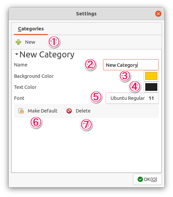Click the empty area below Make Default
The height and width of the screenshot is (197, 173).
(86, 145)
